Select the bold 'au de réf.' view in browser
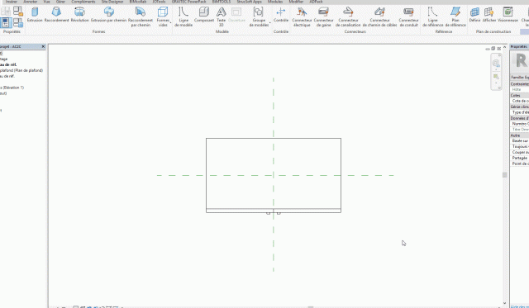Viewport: 529px width, 308px height. tap(8, 64)
